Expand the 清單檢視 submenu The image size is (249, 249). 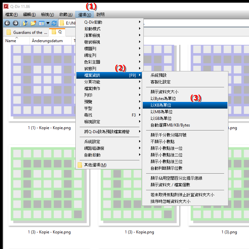[x=110, y=36]
